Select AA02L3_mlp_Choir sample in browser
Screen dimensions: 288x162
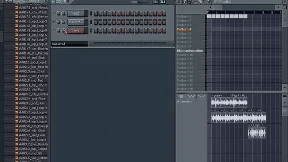pos(32,72)
